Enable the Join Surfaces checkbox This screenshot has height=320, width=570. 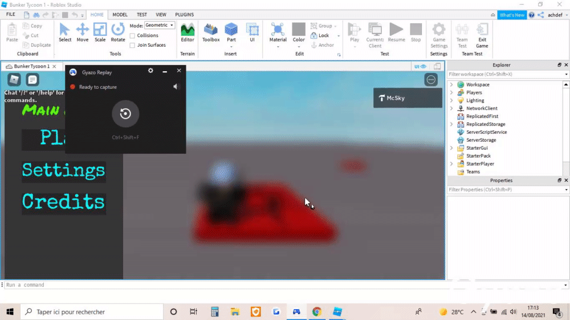pos(132,45)
